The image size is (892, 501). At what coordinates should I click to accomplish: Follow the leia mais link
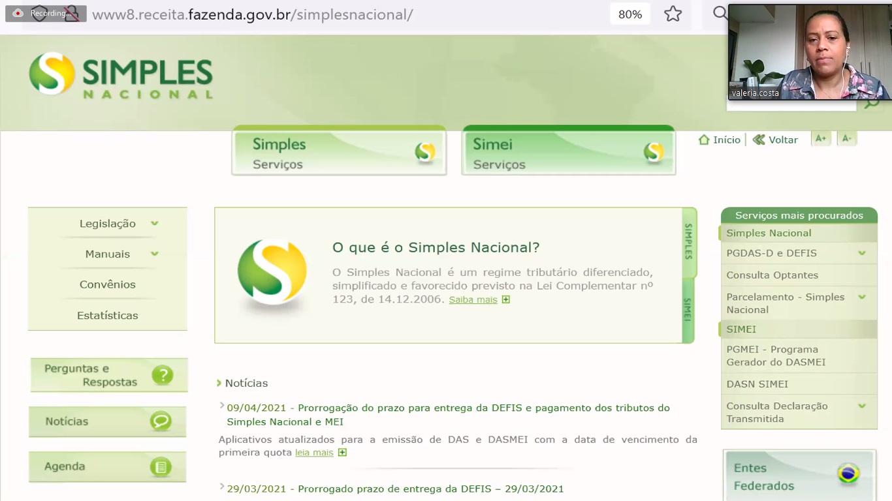click(x=314, y=452)
